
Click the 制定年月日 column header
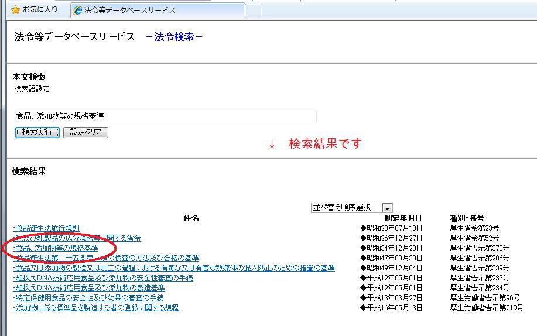click(x=402, y=218)
